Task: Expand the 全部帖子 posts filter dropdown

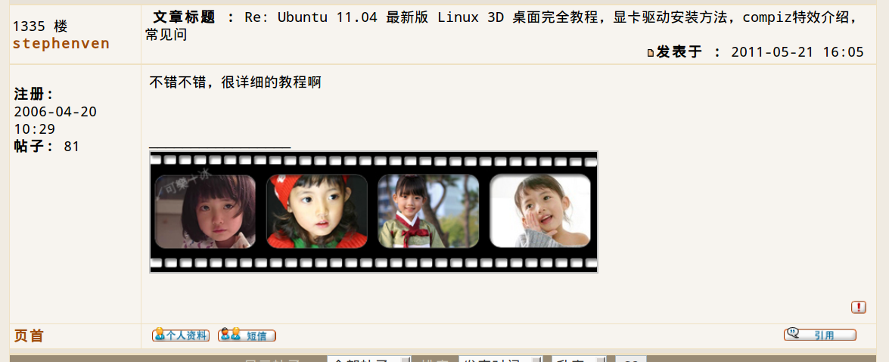Action: tap(369, 359)
